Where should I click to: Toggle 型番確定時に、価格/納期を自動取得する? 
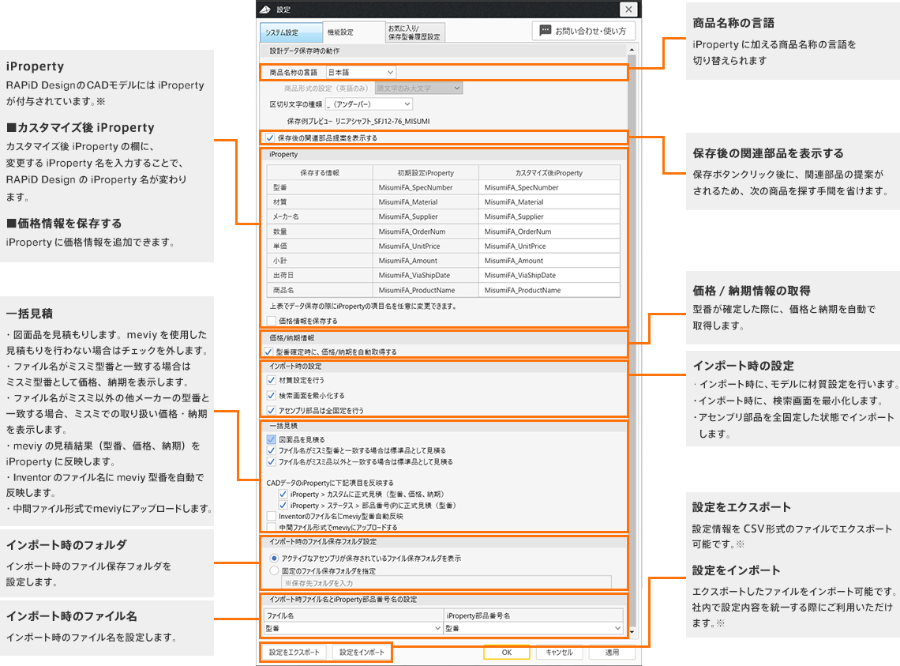point(271,352)
